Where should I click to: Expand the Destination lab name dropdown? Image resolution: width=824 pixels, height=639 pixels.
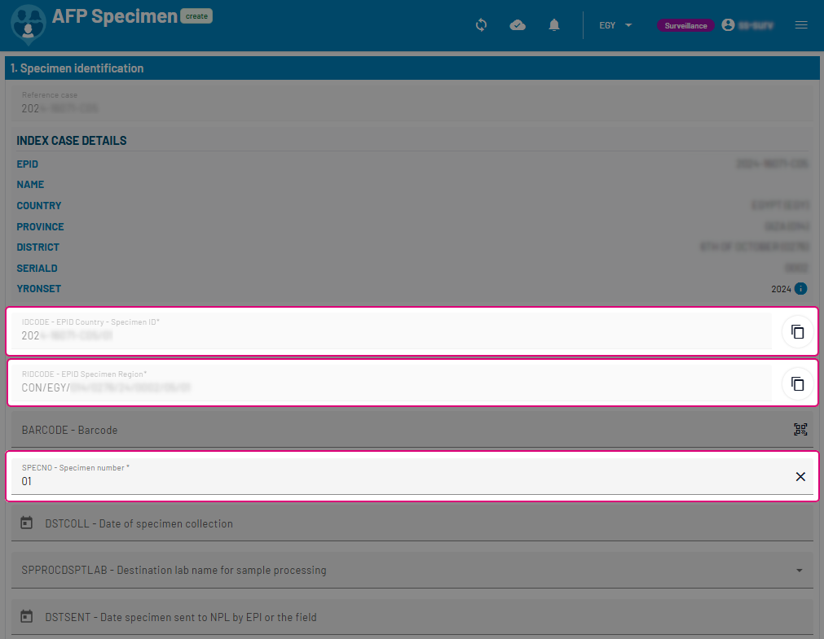pyautogui.click(x=799, y=571)
